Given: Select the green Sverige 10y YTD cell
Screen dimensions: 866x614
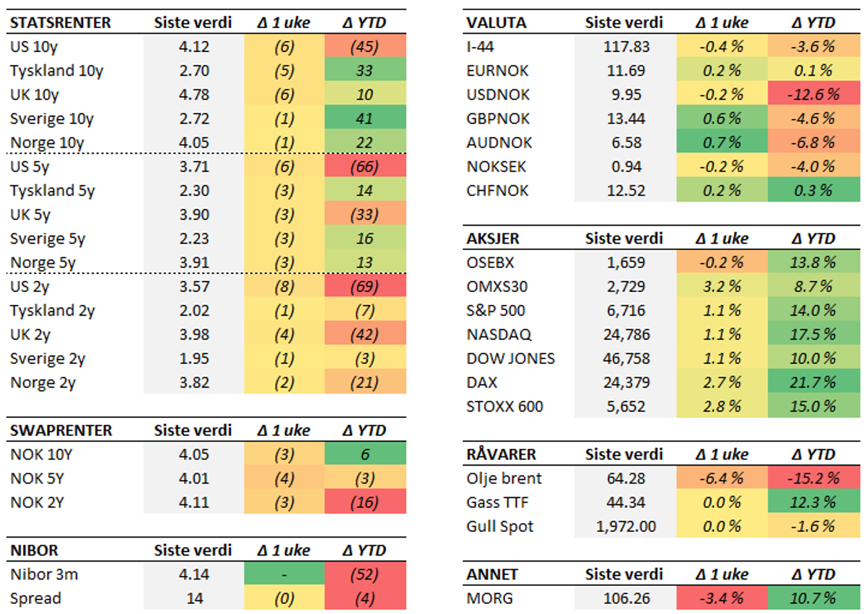Looking at the screenshot, I should [364, 119].
